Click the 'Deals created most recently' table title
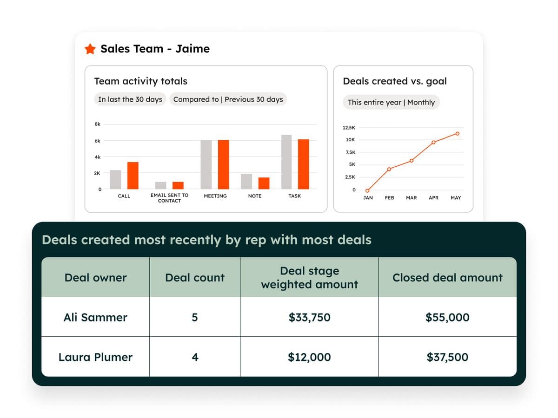 (x=206, y=240)
